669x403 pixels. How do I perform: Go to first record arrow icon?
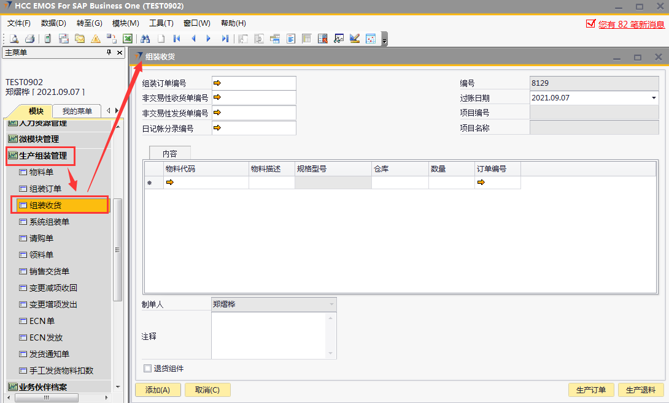(177, 39)
